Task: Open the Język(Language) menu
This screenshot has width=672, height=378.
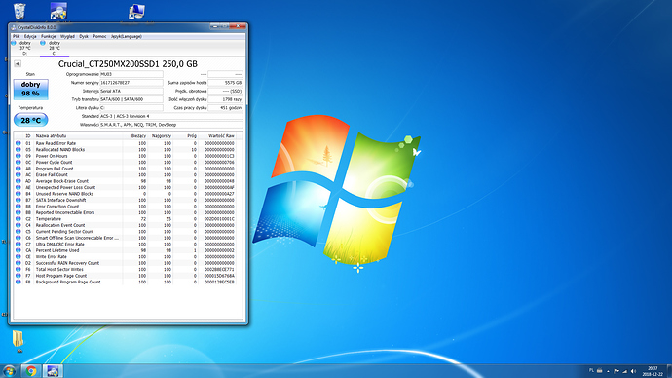Action: pyautogui.click(x=126, y=36)
